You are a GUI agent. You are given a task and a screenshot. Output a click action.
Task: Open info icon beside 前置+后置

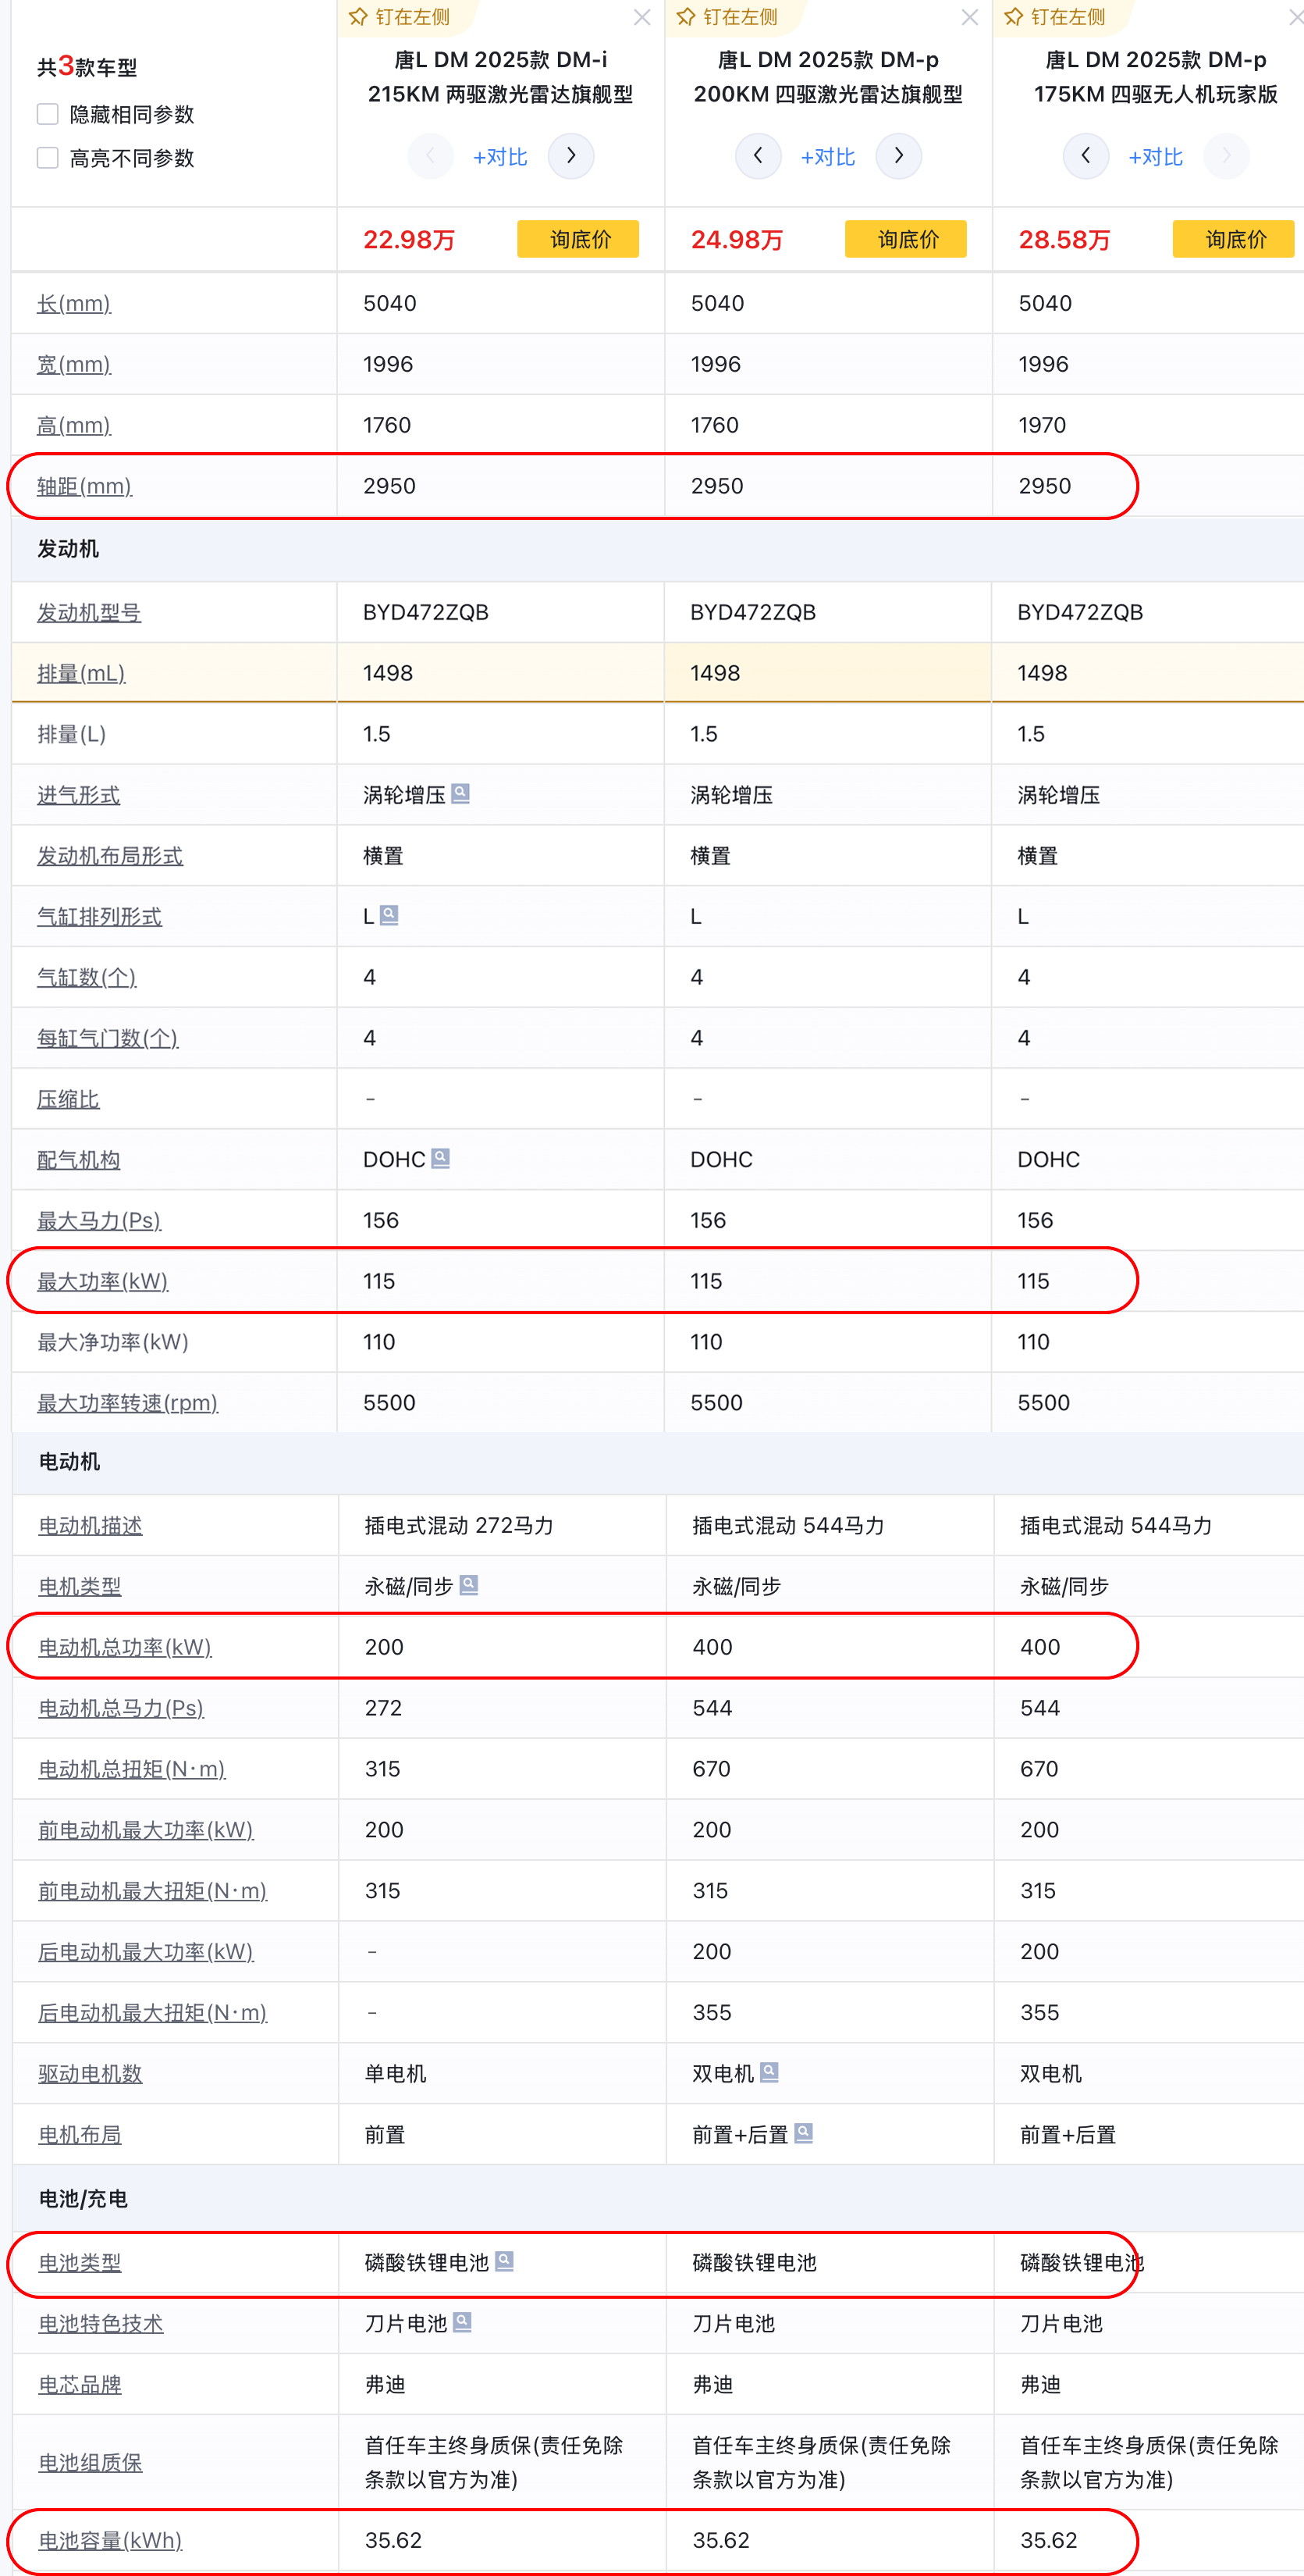tap(803, 2133)
